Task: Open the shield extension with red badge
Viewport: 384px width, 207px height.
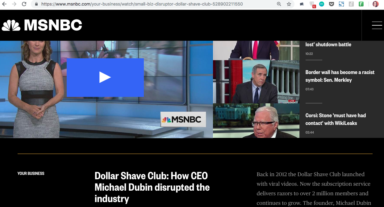Action: 312,5
